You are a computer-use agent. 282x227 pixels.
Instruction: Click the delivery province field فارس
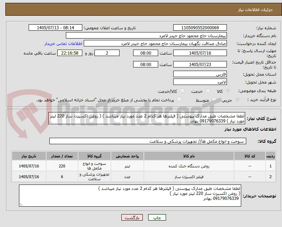point(200,74)
